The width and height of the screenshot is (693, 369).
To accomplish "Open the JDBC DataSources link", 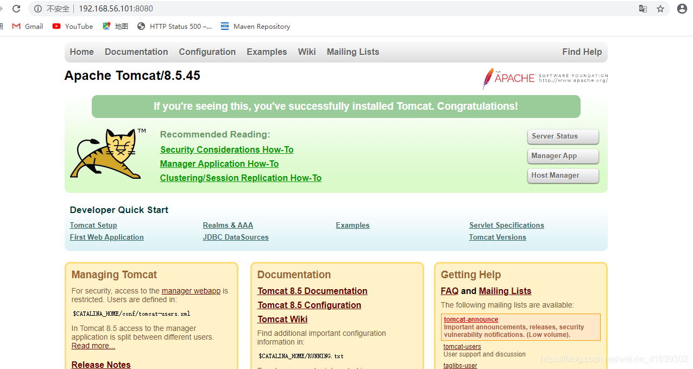I will (236, 237).
